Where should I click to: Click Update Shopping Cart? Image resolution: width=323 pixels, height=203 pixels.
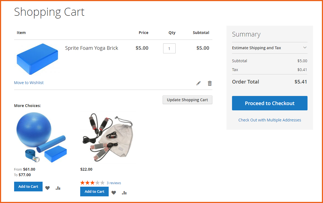[187, 100]
